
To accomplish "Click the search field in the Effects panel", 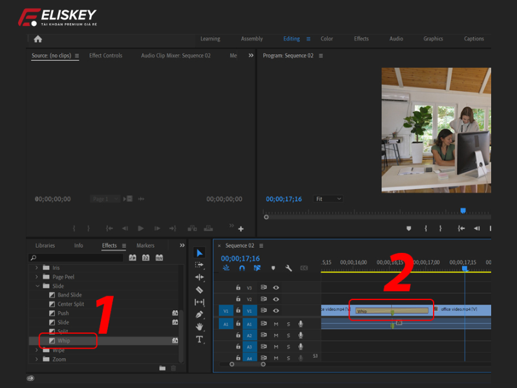I will coord(71,257).
